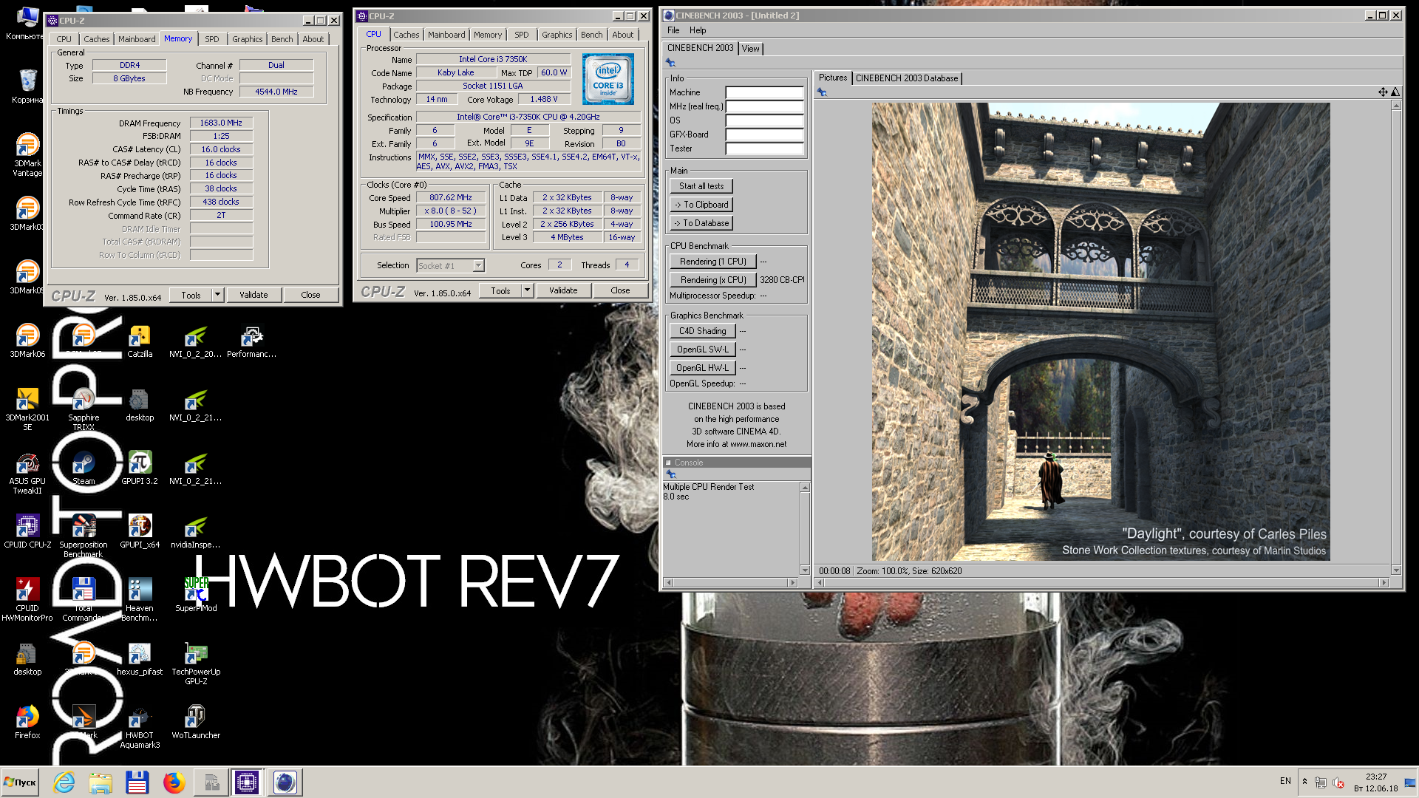Image resolution: width=1419 pixels, height=798 pixels.
Task: Run C4D Shading graphics test
Action: 702,331
